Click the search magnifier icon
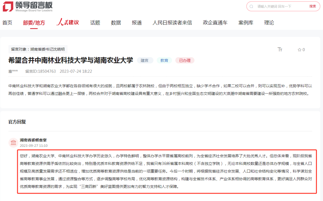 click(251, 7)
